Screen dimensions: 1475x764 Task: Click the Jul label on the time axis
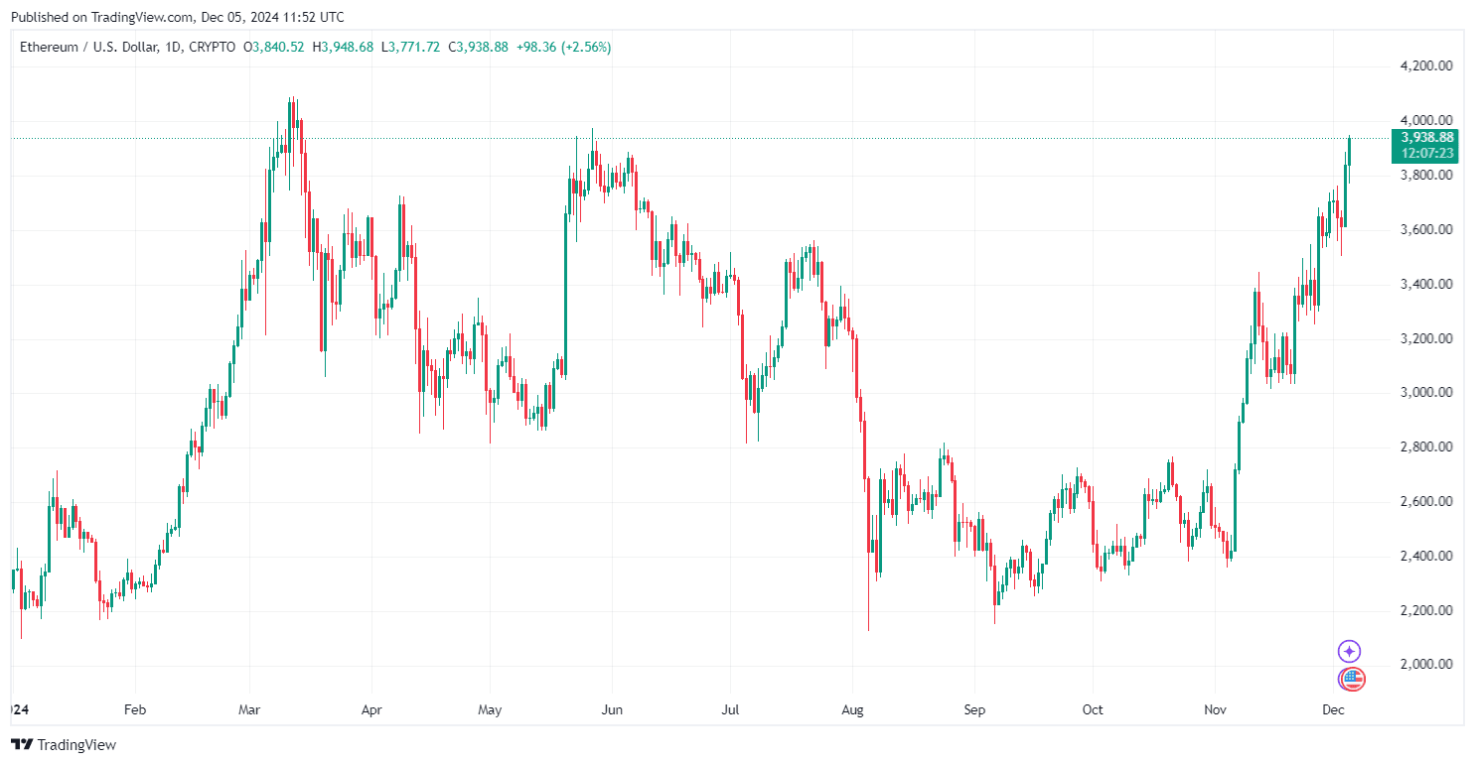(730, 710)
